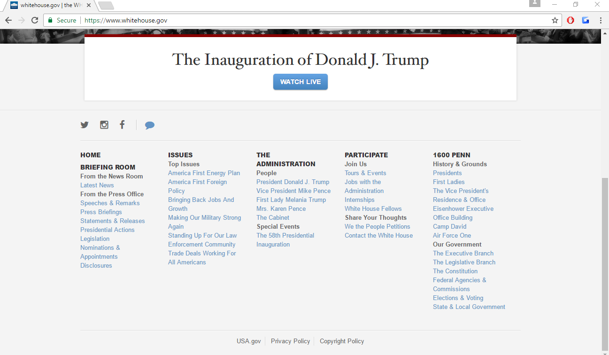This screenshot has height=355, width=609.
Task: View Vice President Mike Pence page
Action: click(293, 191)
